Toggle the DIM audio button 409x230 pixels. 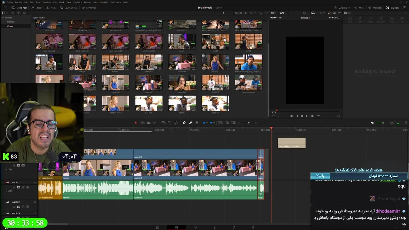point(392,123)
